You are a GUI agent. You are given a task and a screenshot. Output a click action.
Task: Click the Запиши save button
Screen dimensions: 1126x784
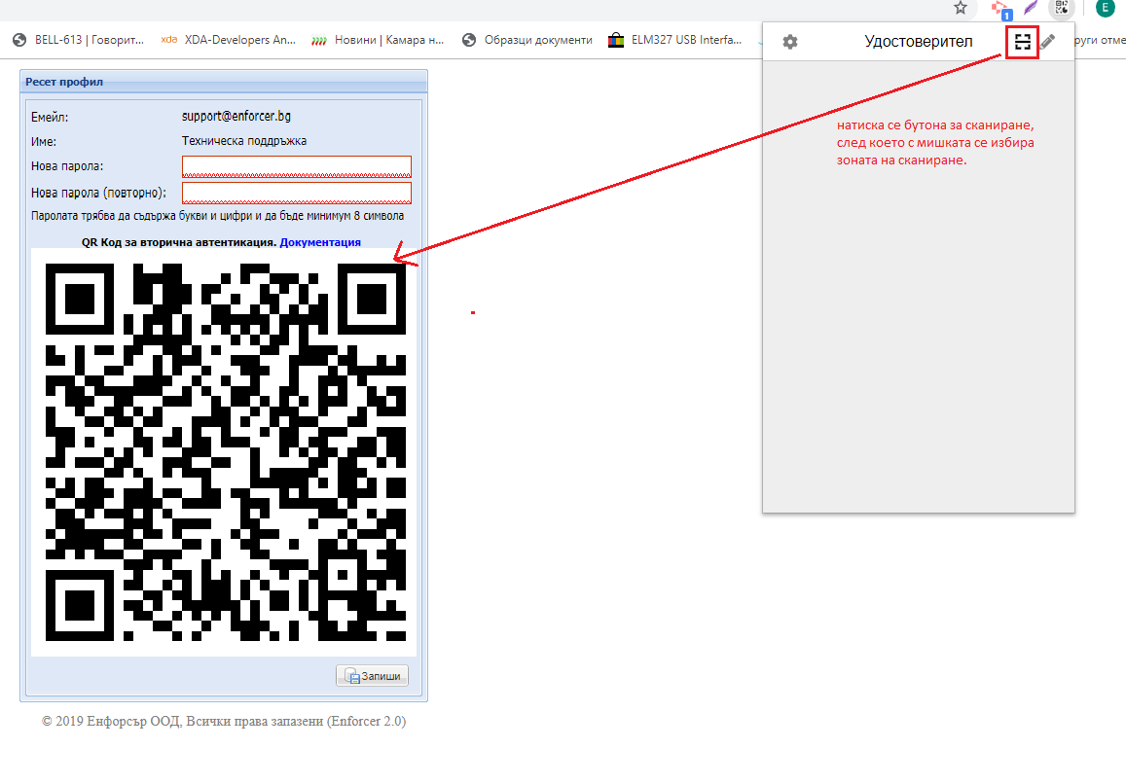tap(372, 676)
